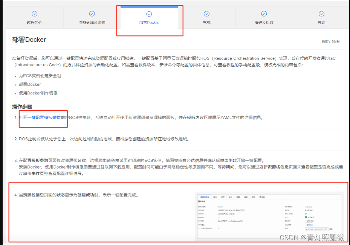Image resolution: width=350 pixels, height=245 pixels.
Task: Click Infrastructure as Code text in intro
Action: (x=38, y=65)
